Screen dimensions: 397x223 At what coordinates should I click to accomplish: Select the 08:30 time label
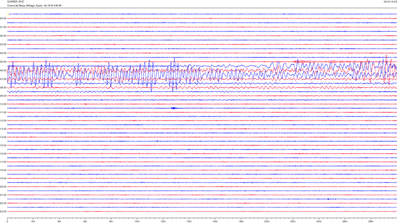(3, 88)
